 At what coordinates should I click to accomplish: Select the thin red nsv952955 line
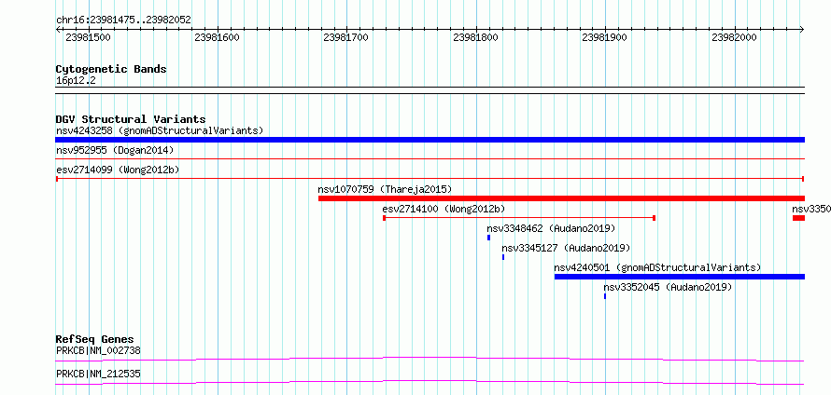tap(430, 158)
